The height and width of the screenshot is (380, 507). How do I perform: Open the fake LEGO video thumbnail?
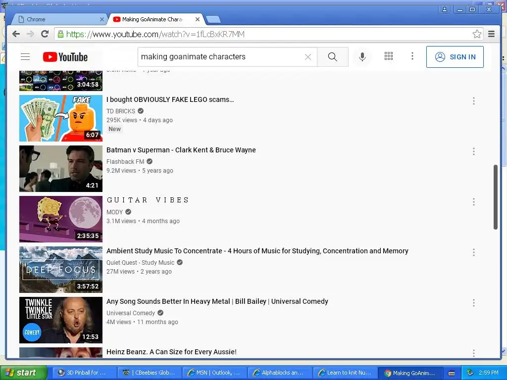[x=61, y=118]
